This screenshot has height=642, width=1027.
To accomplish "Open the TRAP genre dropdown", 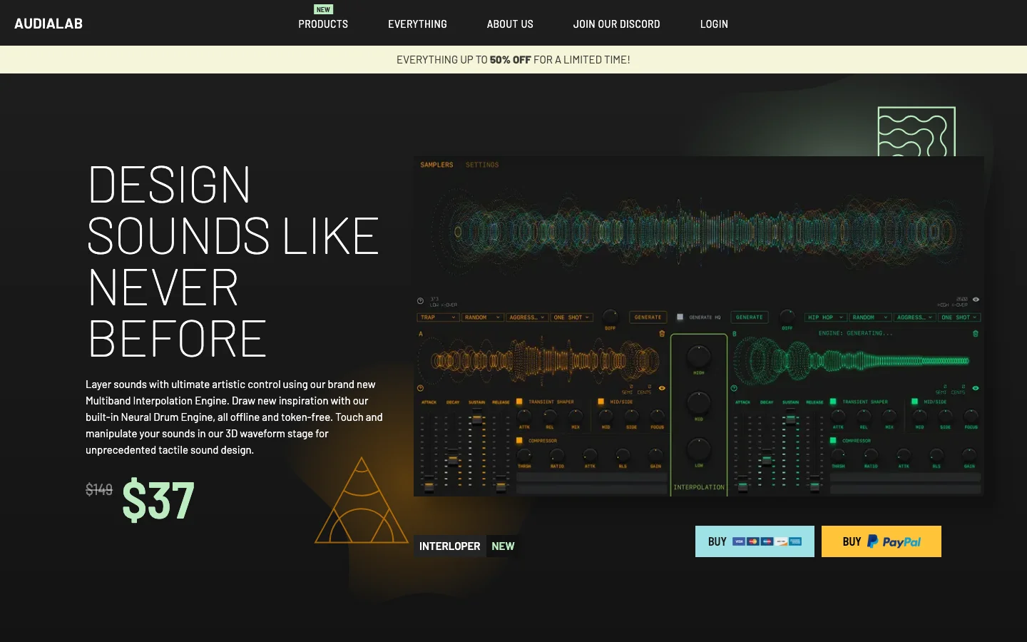I will [x=438, y=317].
